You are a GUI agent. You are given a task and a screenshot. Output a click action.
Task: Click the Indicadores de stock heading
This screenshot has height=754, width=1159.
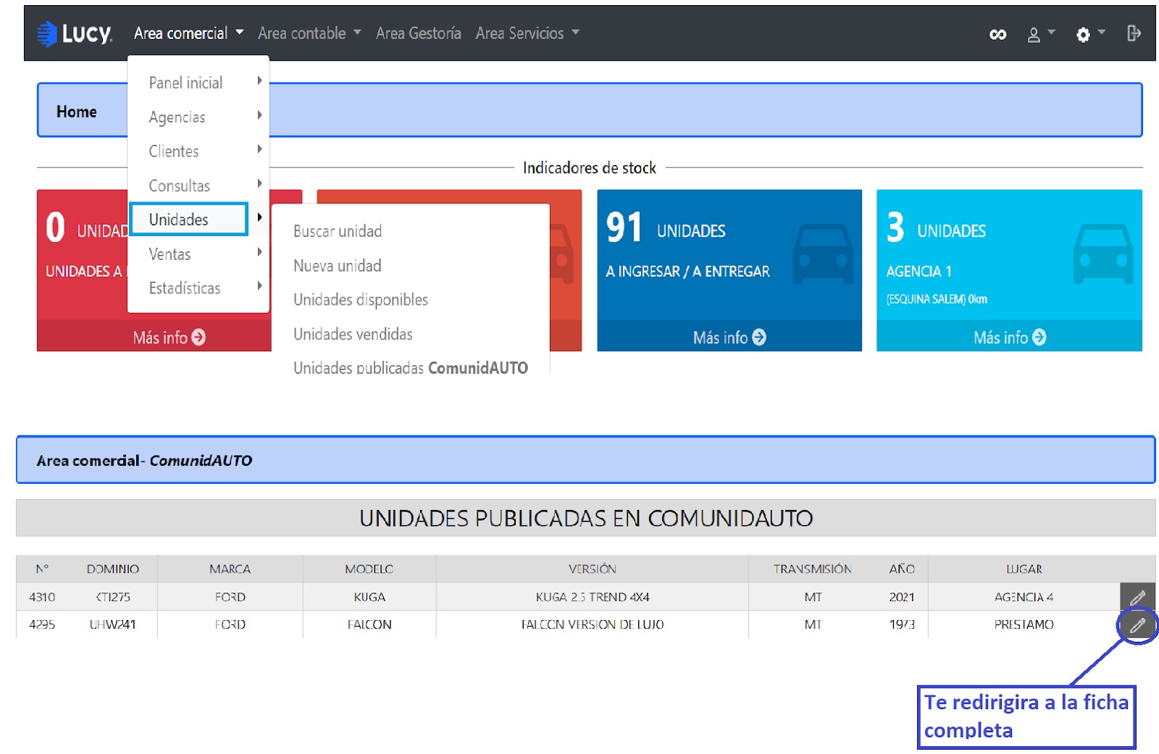pyautogui.click(x=590, y=168)
